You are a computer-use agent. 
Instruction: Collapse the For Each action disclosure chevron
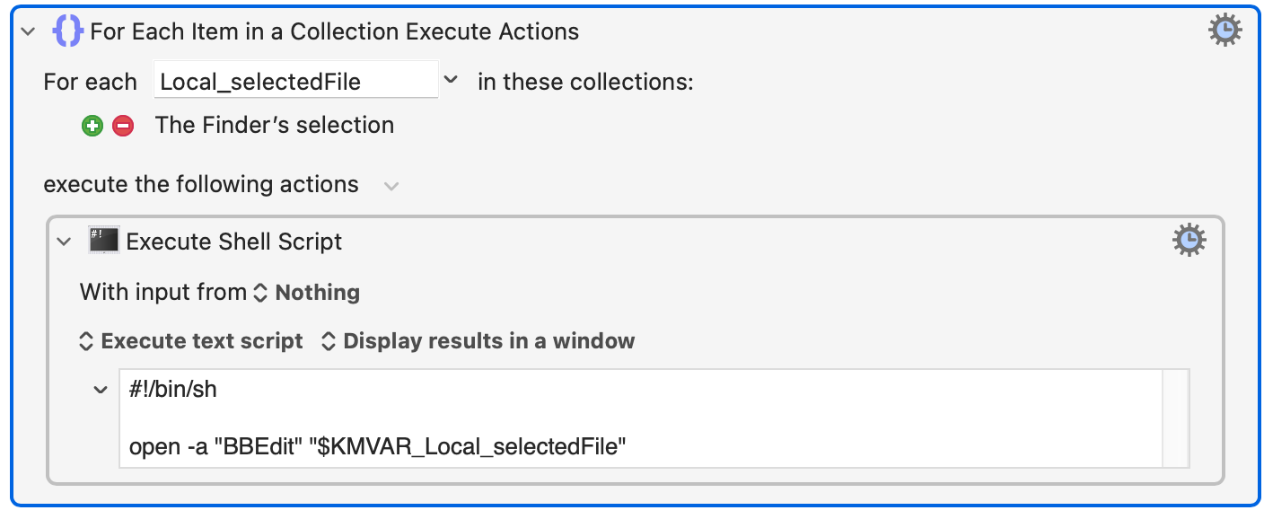coord(29,32)
